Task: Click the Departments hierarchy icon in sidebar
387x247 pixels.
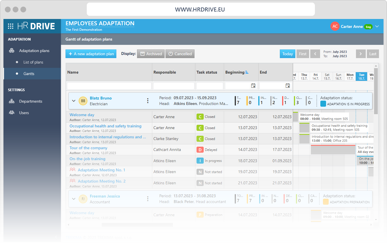Action: (11, 101)
